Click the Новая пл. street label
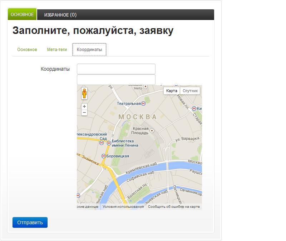286x241 pixels. pos(183,102)
